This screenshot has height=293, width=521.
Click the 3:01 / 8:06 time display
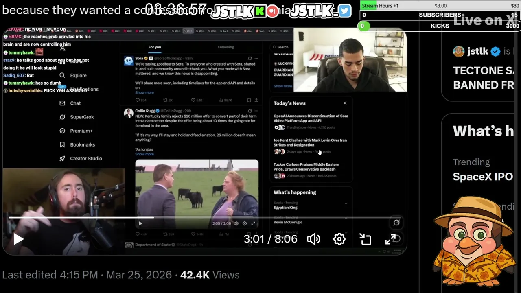tap(270, 239)
